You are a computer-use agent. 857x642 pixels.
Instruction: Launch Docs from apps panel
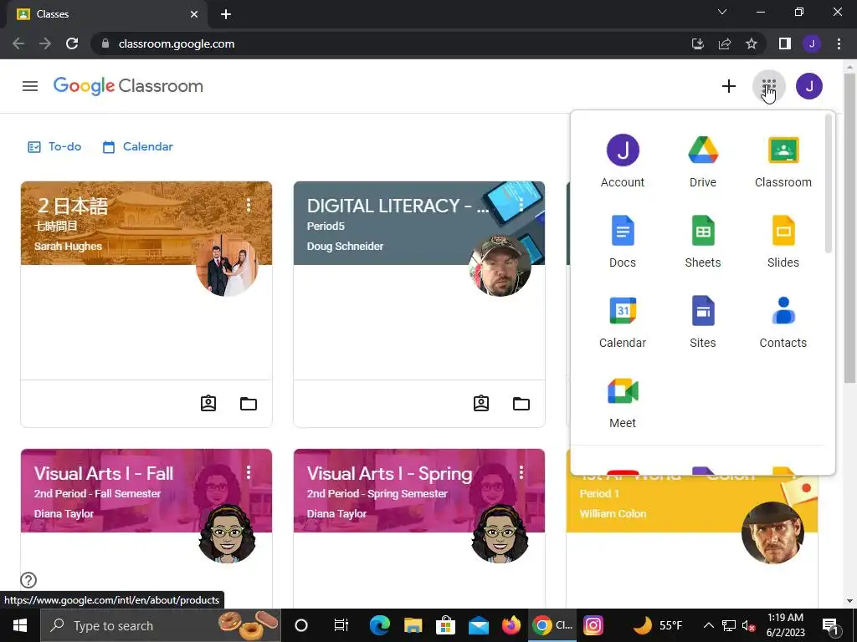(x=623, y=242)
